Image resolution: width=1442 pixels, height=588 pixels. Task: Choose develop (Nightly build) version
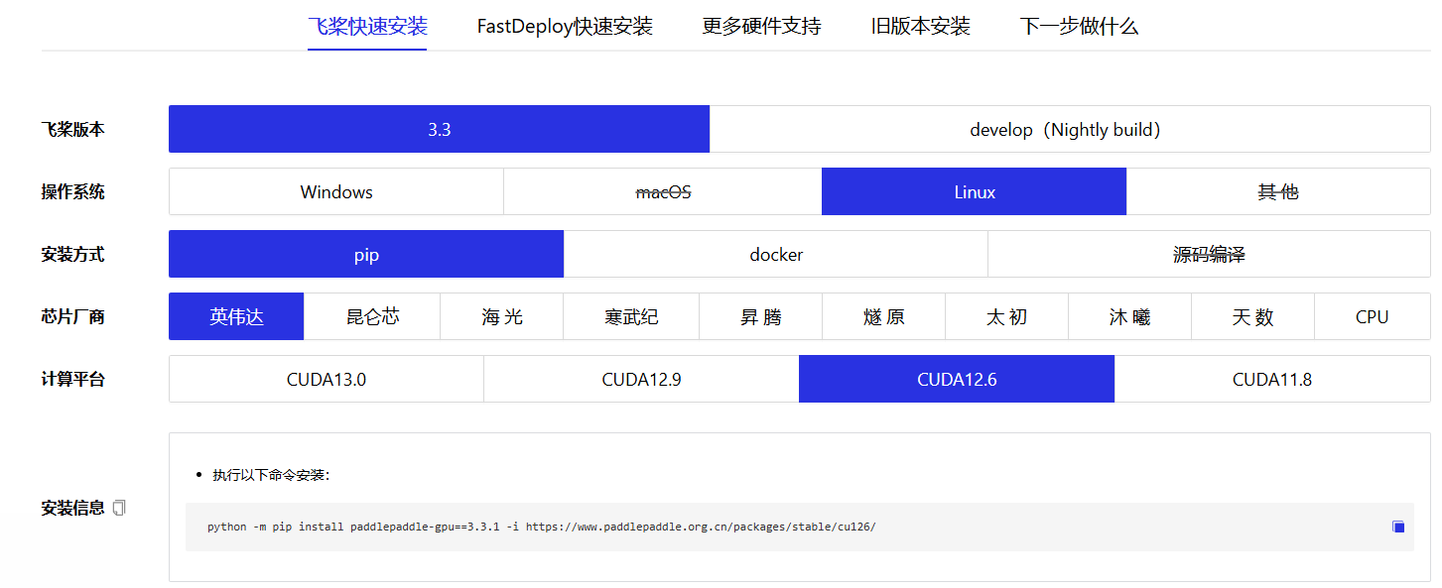1070,129
